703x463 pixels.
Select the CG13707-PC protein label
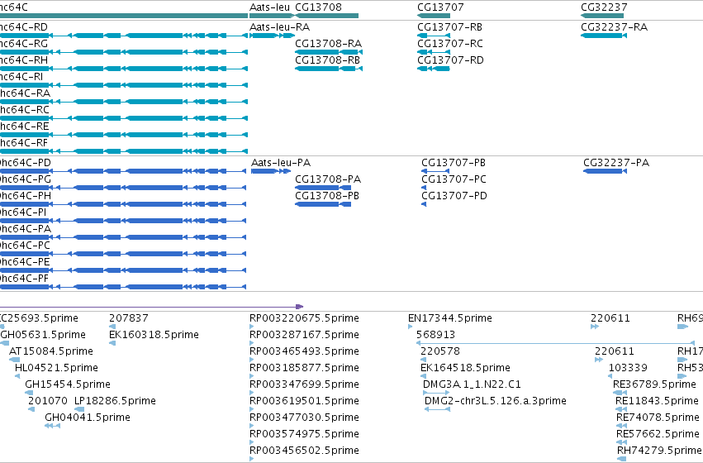click(x=454, y=179)
